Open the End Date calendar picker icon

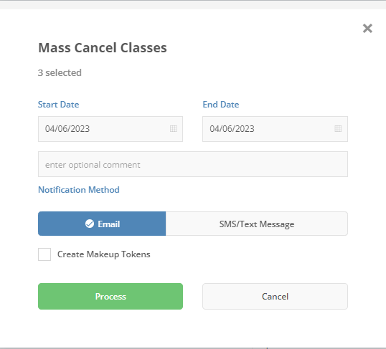click(338, 128)
